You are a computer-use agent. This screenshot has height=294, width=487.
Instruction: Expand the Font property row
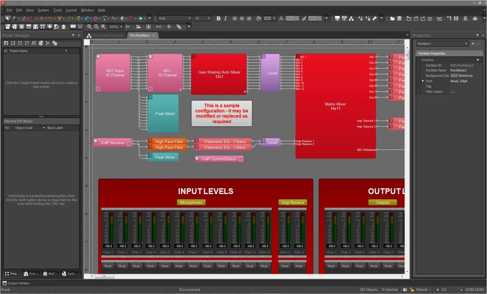[x=423, y=81]
